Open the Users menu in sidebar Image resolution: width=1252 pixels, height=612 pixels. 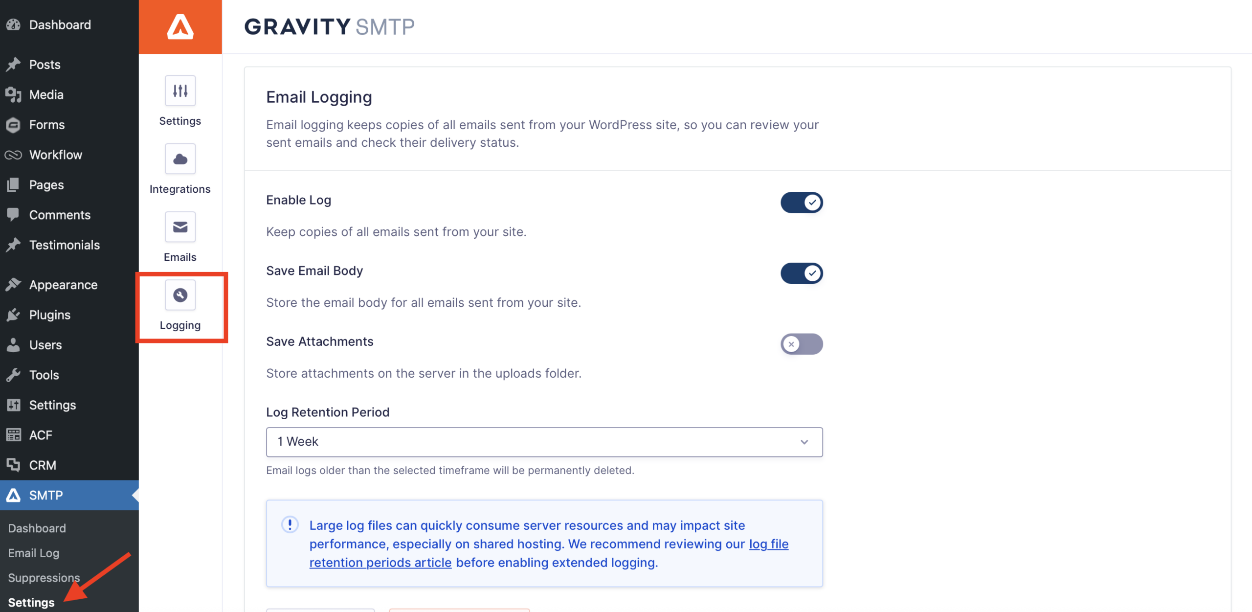point(45,345)
